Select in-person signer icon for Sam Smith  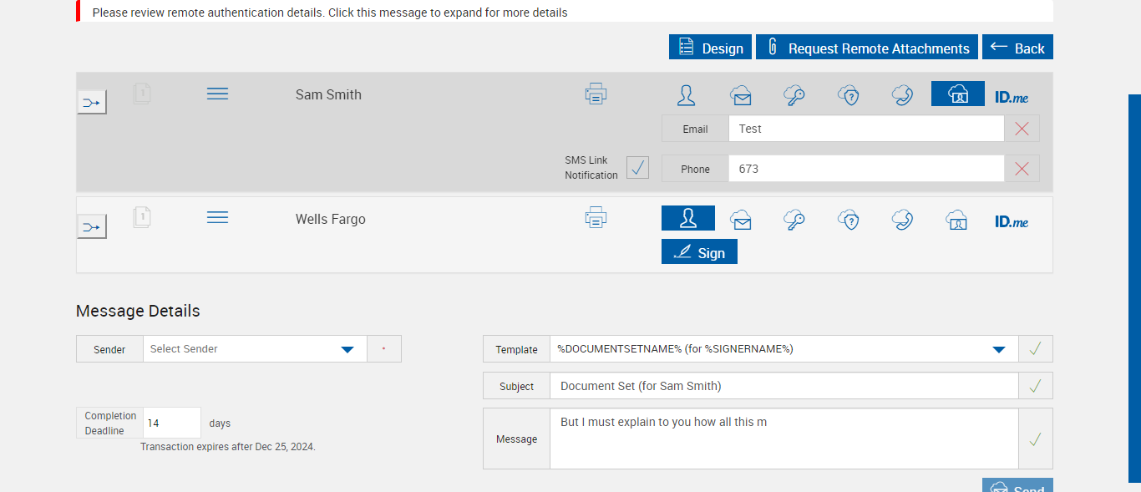[687, 94]
